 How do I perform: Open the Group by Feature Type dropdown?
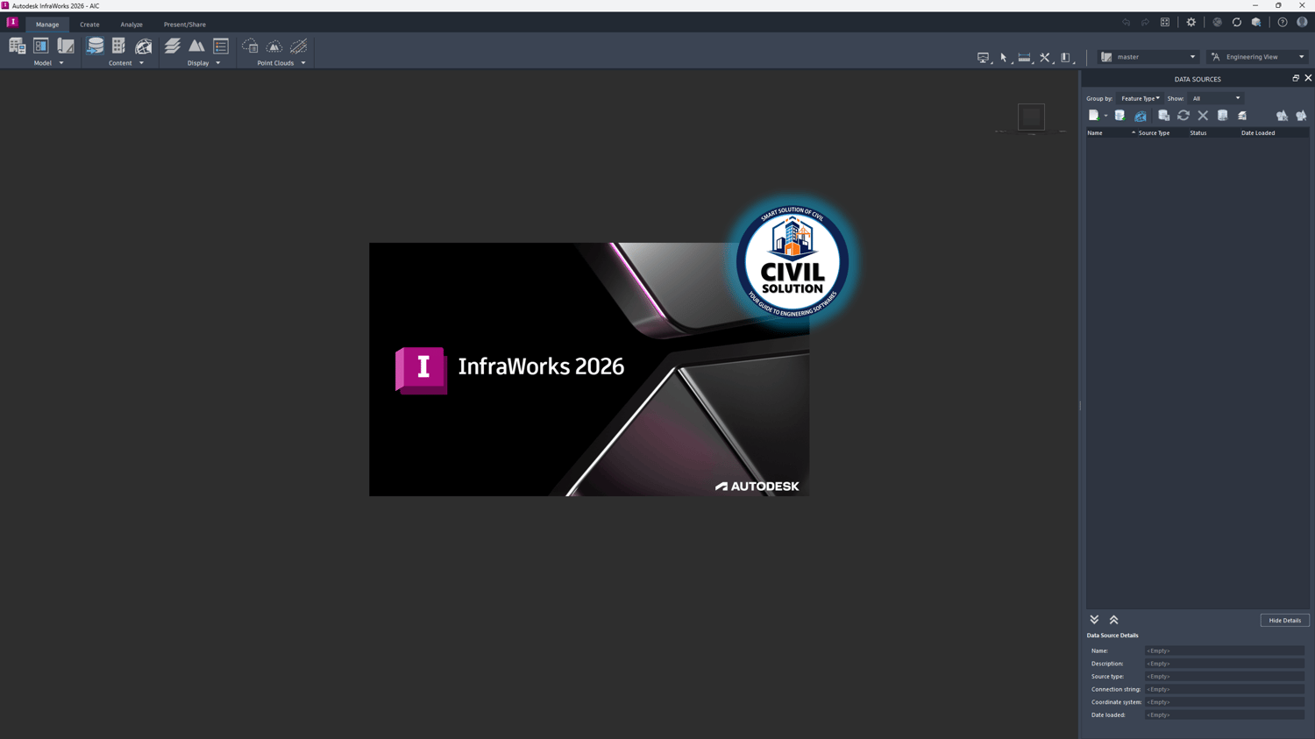tap(1140, 98)
